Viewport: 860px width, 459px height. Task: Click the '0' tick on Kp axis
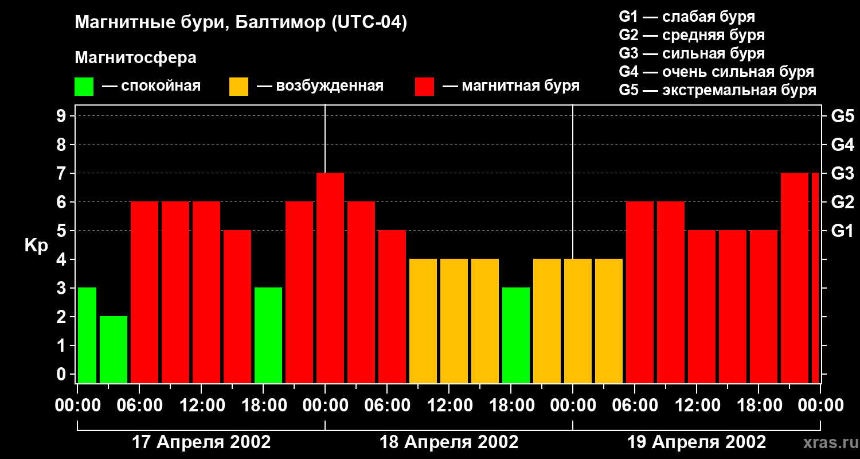point(62,375)
